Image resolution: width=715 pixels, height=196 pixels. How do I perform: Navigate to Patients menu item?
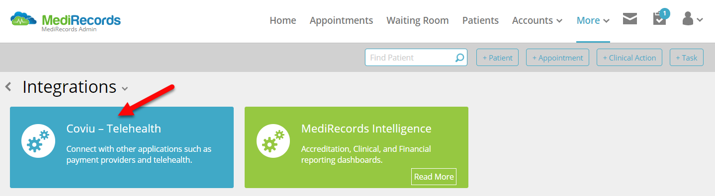click(480, 20)
